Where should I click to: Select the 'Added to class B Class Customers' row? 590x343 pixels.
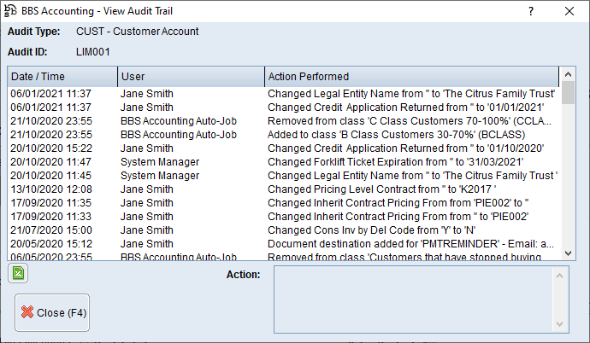[410, 135]
